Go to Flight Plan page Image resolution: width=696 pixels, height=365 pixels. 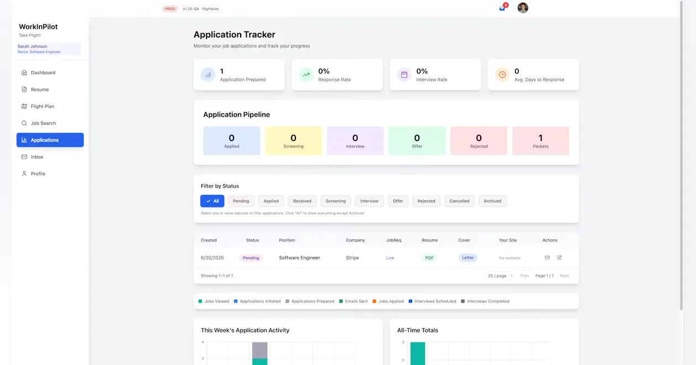50,106
